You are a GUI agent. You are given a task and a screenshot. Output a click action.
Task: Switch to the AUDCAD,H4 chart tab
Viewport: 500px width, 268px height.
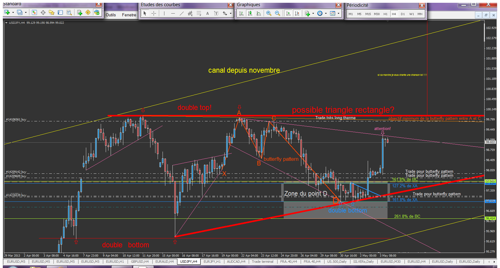(236, 262)
